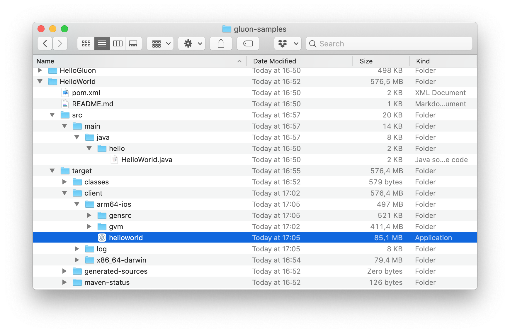Toggle the Name sort direction arrow
This screenshot has width=510, height=333.
pyautogui.click(x=239, y=61)
